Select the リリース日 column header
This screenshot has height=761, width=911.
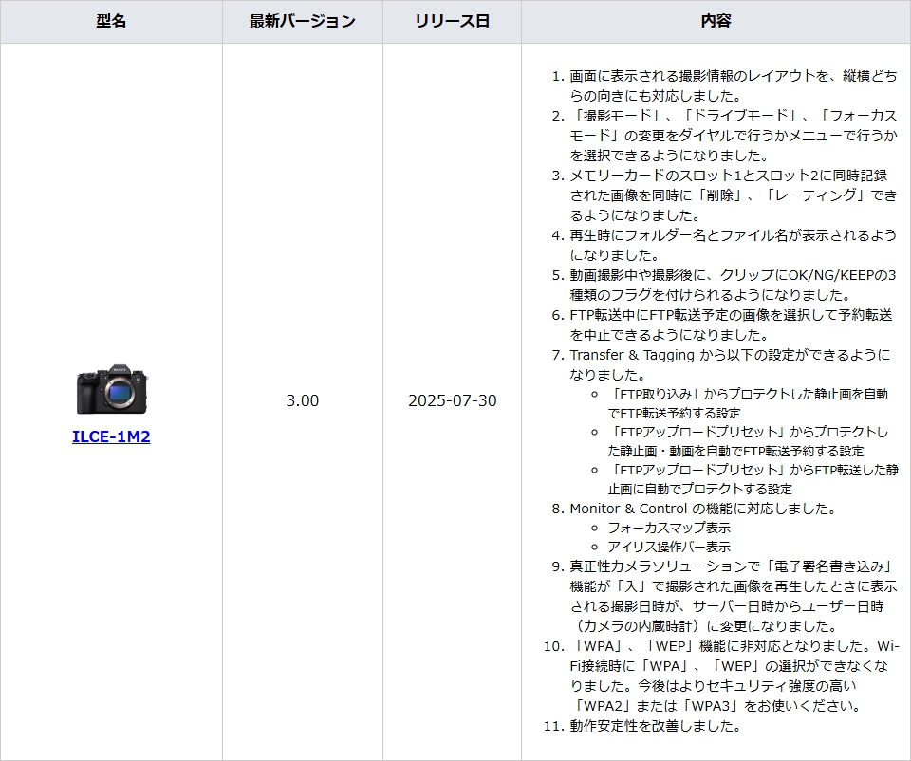click(452, 22)
